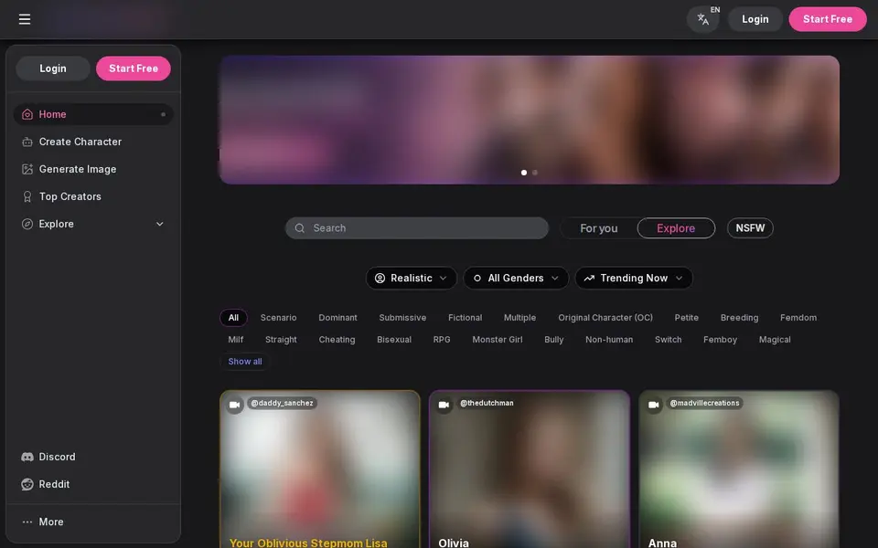
Task: Expand tags with Show all
Action: coord(245,362)
